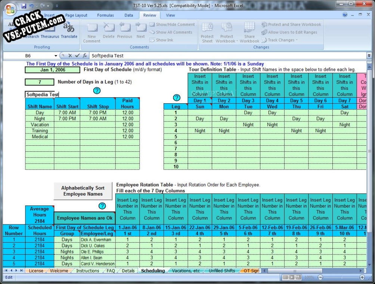Image resolution: width=375 pixels, height=284 pixels.
Task: Click the help question mark above Shift Stop
Action: click(x=97, y=91)
